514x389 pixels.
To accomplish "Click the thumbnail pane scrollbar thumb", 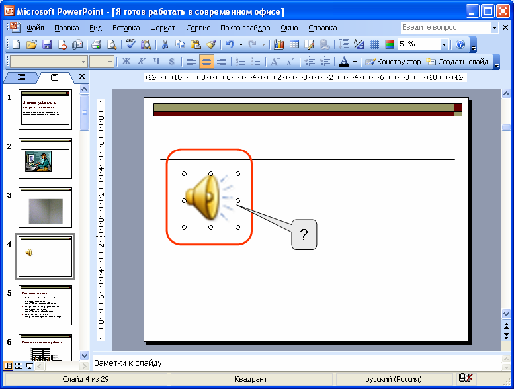I will 84,112.
